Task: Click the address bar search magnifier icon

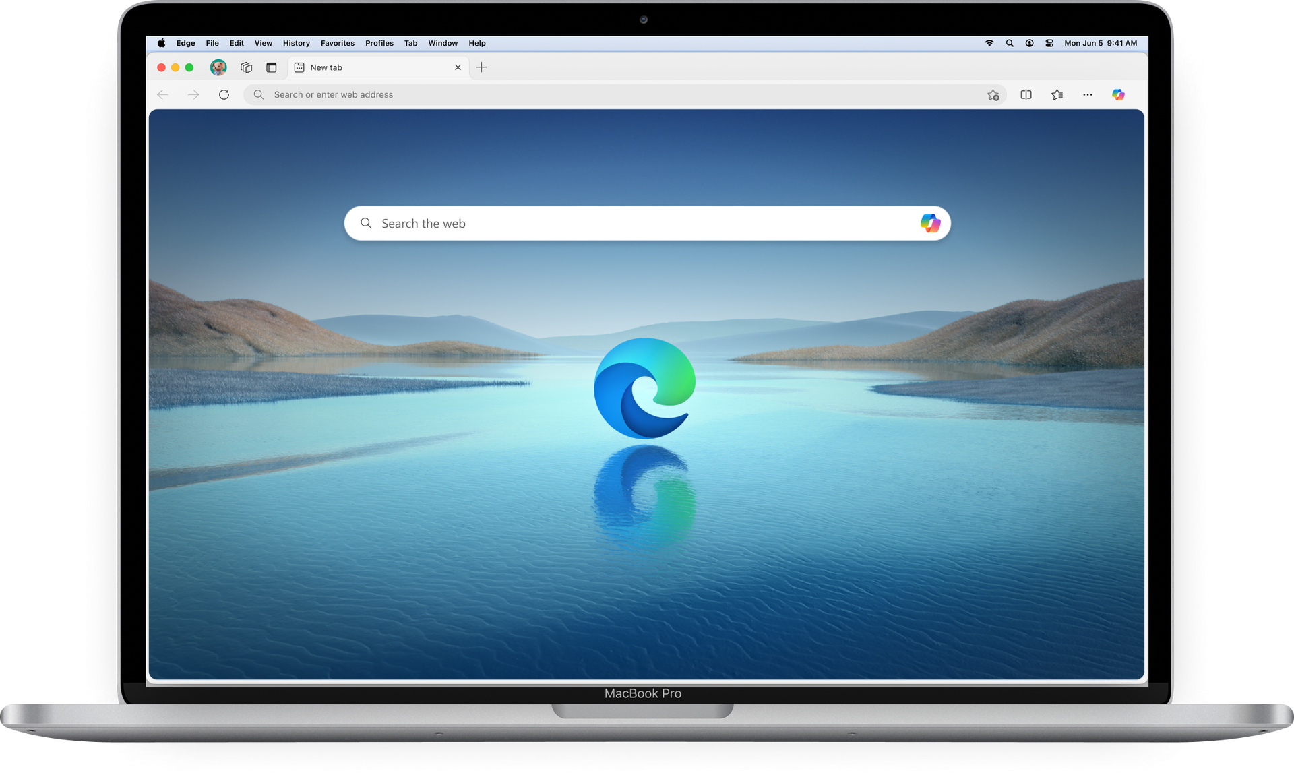Action: pos(259,95)
